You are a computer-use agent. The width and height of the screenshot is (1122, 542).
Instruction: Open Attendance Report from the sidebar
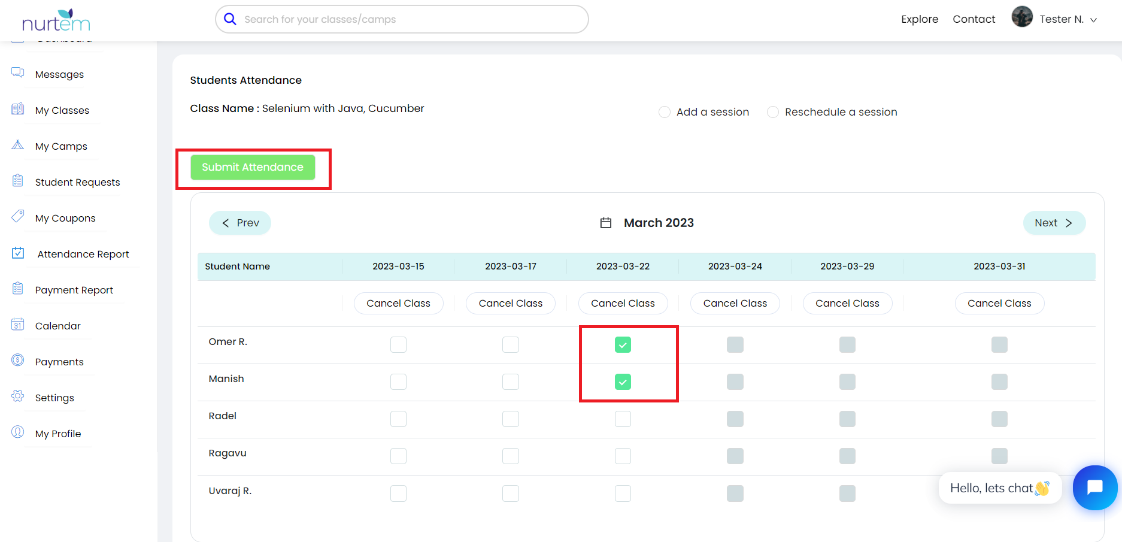tap(83, 254)
